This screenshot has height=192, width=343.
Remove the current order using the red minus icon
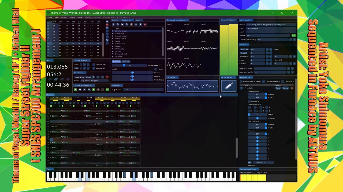coord(107,25)
